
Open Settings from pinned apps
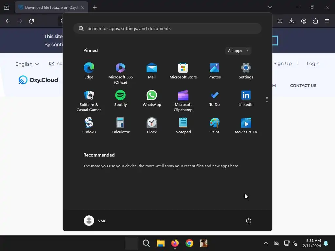click(x=246, y=71)
